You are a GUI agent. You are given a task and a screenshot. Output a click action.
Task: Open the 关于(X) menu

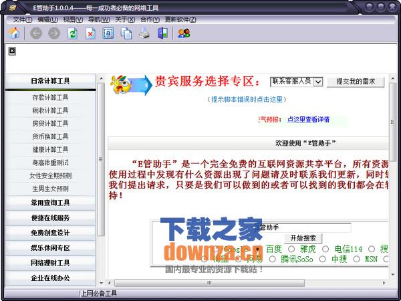tap(125, 19)
